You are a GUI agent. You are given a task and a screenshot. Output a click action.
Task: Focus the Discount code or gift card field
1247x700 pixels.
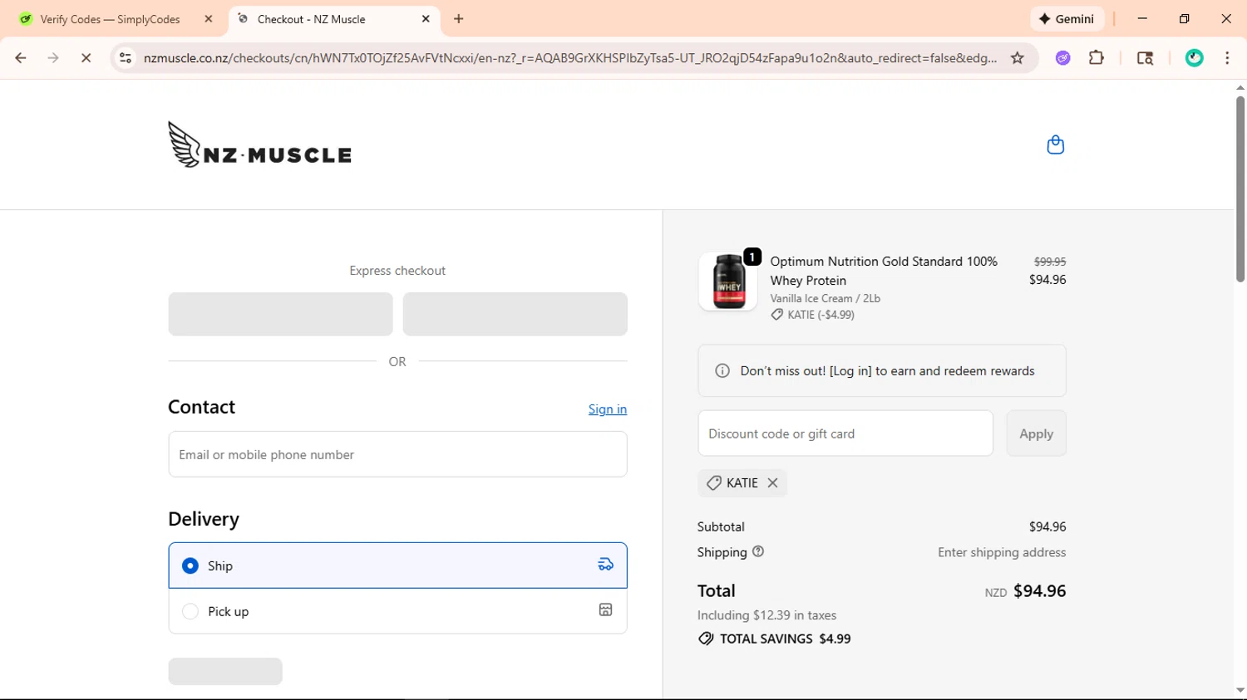click(x=845, y=433)
